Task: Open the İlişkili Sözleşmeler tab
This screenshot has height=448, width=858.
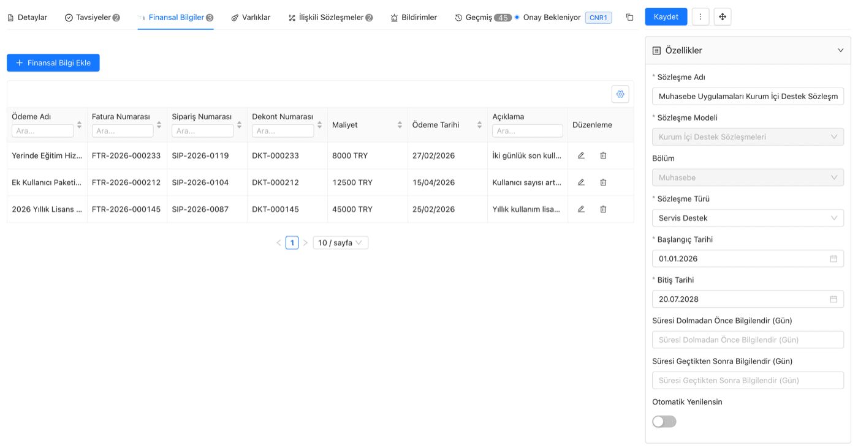Action: click(330, 17)
